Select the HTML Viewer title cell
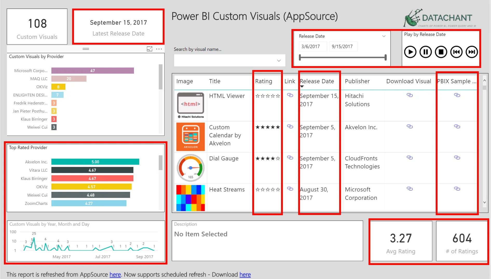Image resolution: width=491 pixels, height=279 pixels. (x=227, y=96)
